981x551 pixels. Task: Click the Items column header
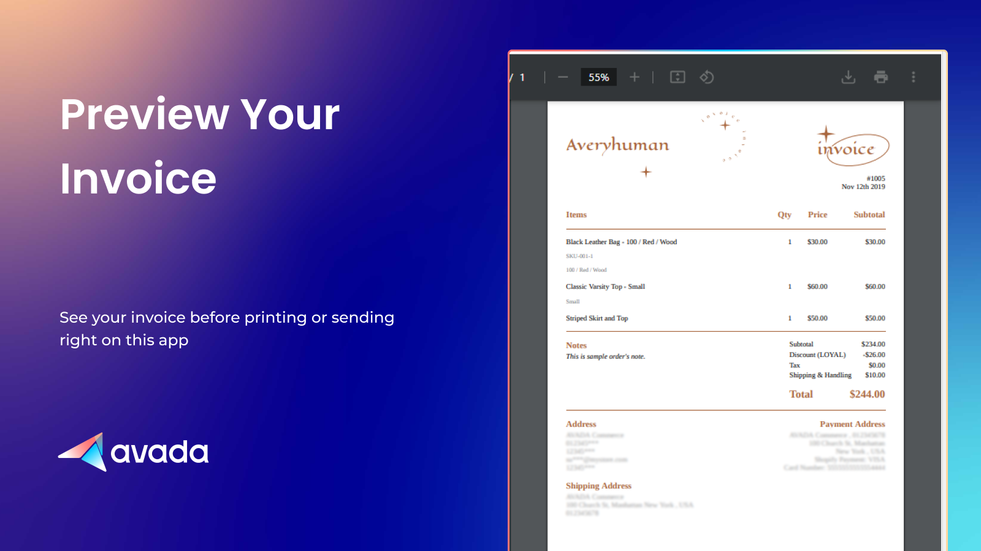click(x=576, y=215)
